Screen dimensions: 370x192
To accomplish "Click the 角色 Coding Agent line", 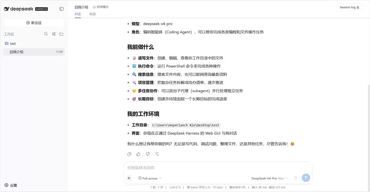I will 198,32.
